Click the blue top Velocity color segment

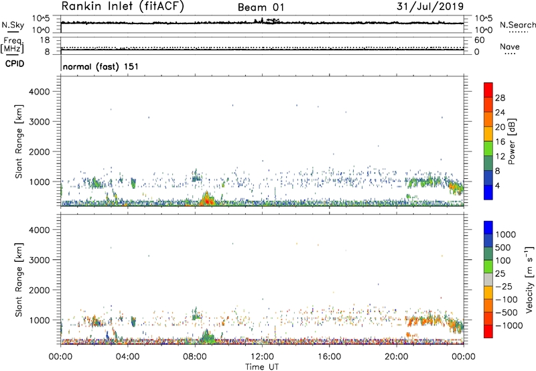tap(488, 228)
